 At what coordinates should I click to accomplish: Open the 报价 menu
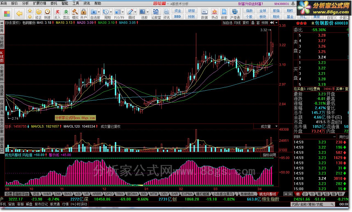15,3
